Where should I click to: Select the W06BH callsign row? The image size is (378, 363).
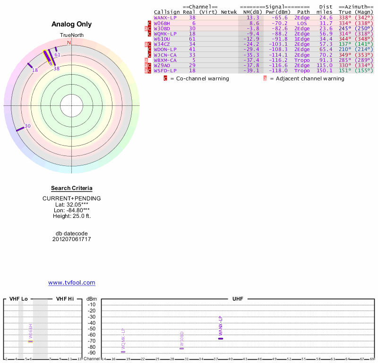click(x=162, y=23)
